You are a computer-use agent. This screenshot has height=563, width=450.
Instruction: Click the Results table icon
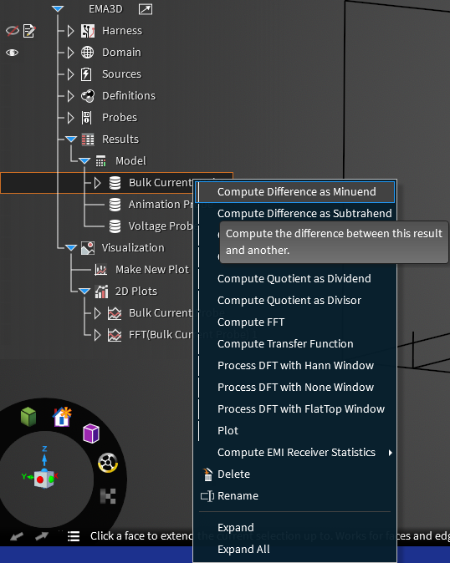point(88,139)
